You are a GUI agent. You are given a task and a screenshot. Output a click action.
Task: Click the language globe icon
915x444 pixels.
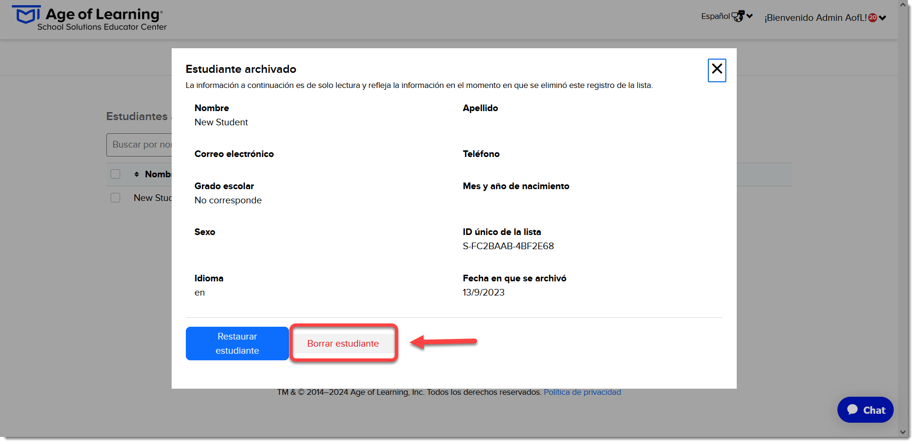pyautogui.click(x=738, y=17)
